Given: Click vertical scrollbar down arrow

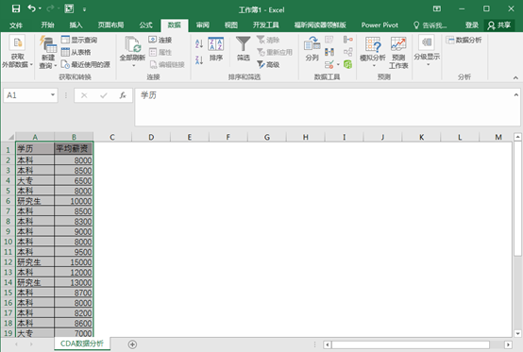Looking at the screenshot, I should (x=517, y=333).
